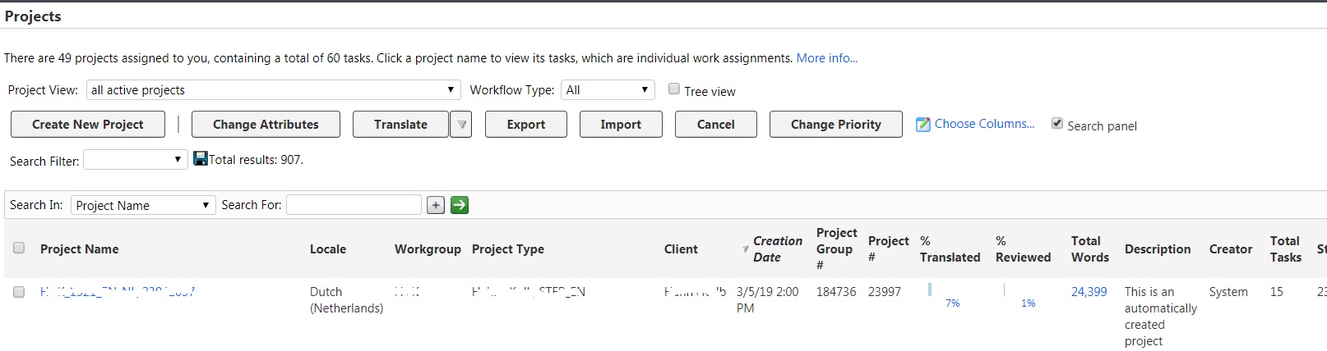This screenshot has width=1327, height=351.
Task: Select the first project row checkbox
Action: click(x=19, y=291)
